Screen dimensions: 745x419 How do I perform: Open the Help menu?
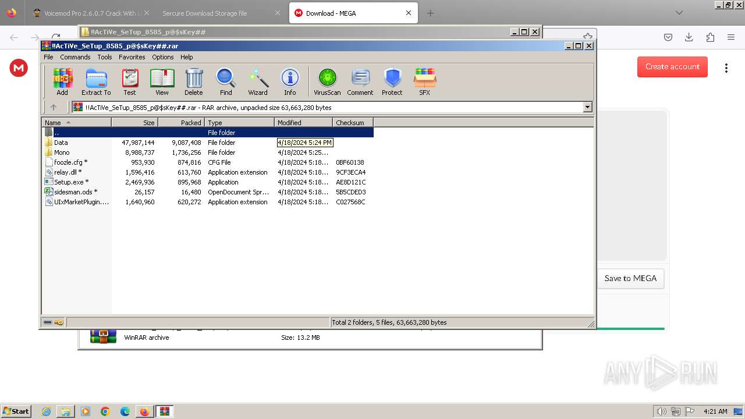[187, 57]
